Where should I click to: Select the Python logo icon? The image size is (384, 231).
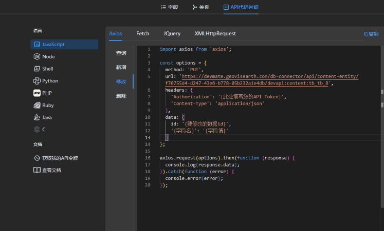click(x=36, y=81)
